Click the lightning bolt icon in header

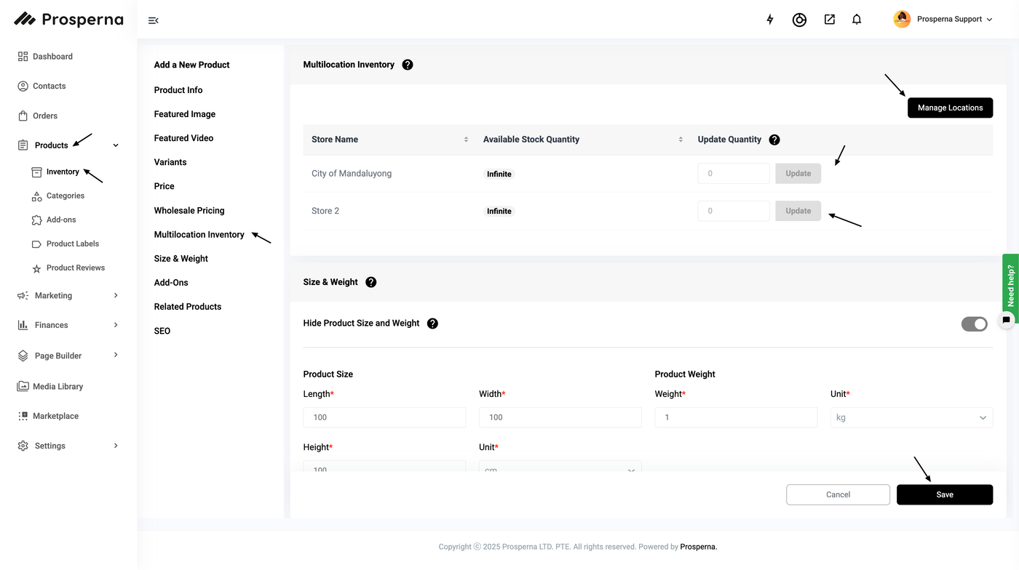(770, 20)
